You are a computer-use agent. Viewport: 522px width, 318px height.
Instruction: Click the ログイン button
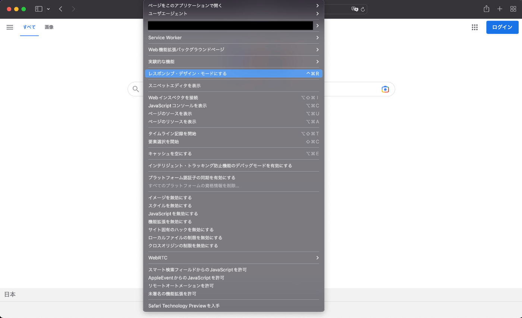(x=502, y=27)
